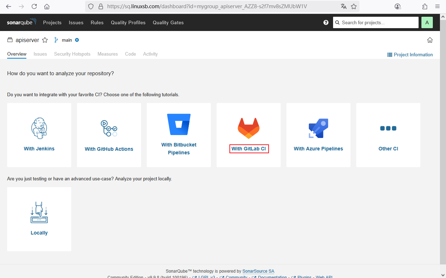This screenshot has height=278, width=446.
Task: Reload the page with the refresh icon
Action: click(x=34, y=6)
